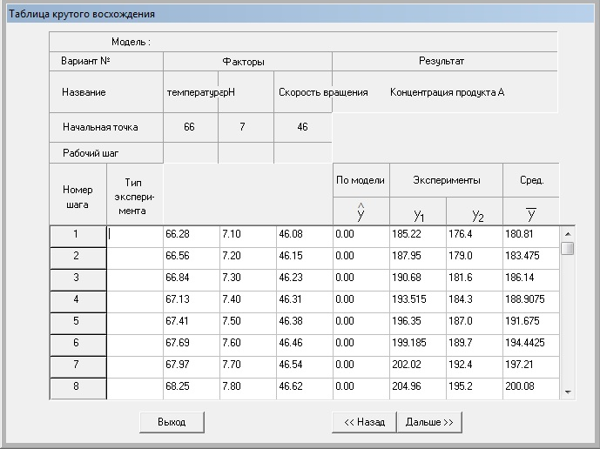Click the pH cell 7.30
The width and height of the screenshot is (600, 449).
[x=248, y=280]
